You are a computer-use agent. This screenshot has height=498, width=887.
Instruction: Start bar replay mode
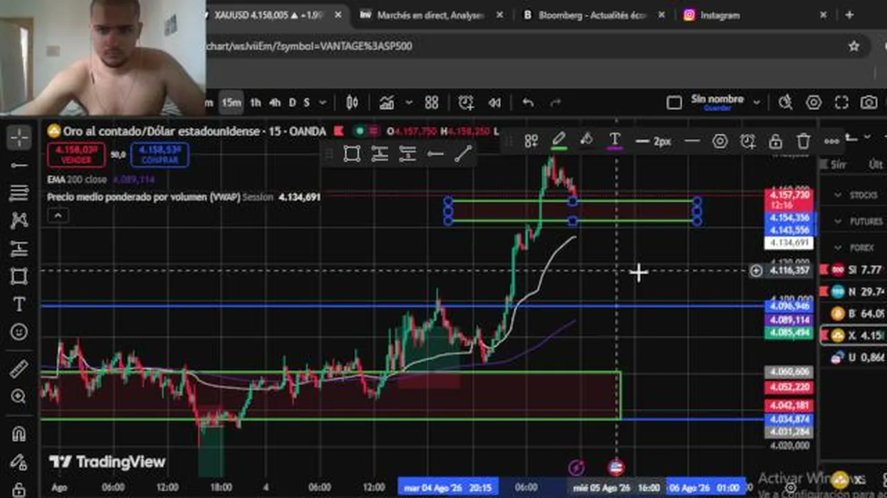(x=495, y=103)
